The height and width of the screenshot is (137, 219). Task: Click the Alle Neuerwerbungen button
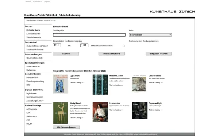click(x=66, y=127)
